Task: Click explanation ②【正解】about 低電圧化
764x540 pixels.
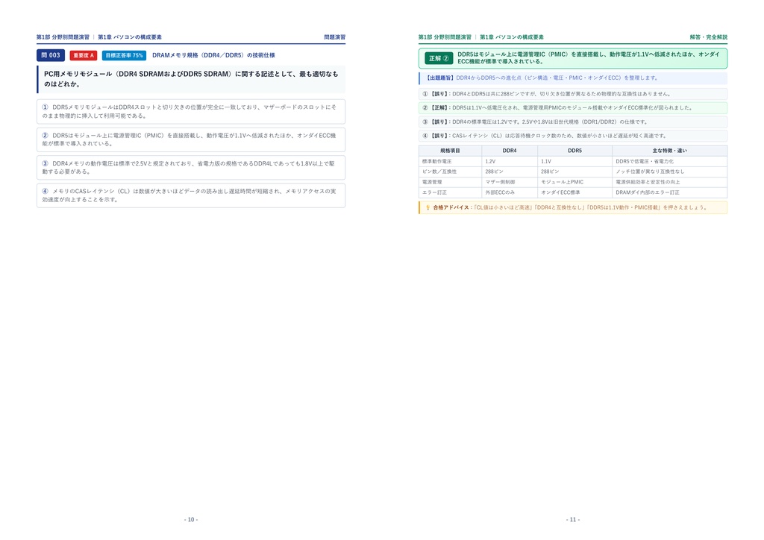Action: click(573, 107)
